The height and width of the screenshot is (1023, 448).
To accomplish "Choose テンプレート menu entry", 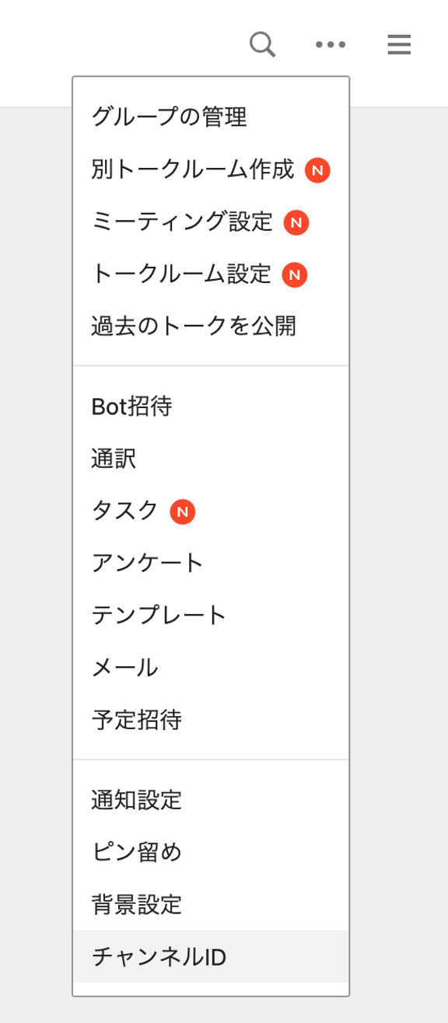I will (211, 616).
